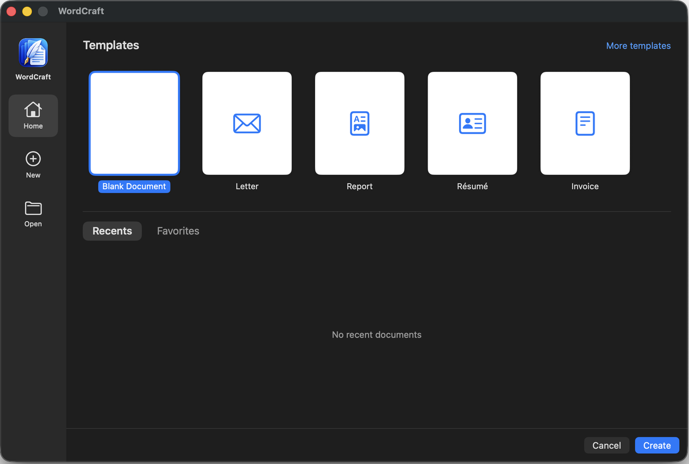Click the No recent documents message

tap(377, 335)
